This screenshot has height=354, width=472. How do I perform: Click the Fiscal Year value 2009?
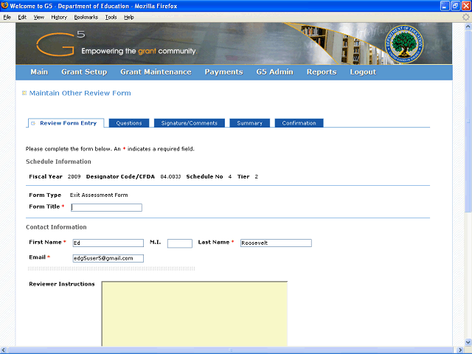point(74,177)
